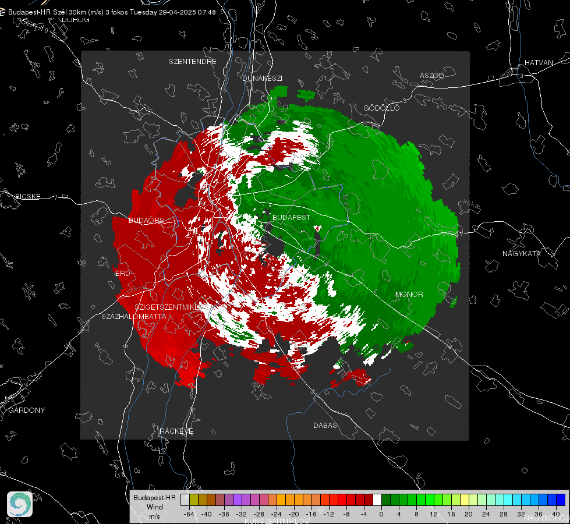Click the MONOR city label
This screenshot has width=570, height=524.
point(409,294)
